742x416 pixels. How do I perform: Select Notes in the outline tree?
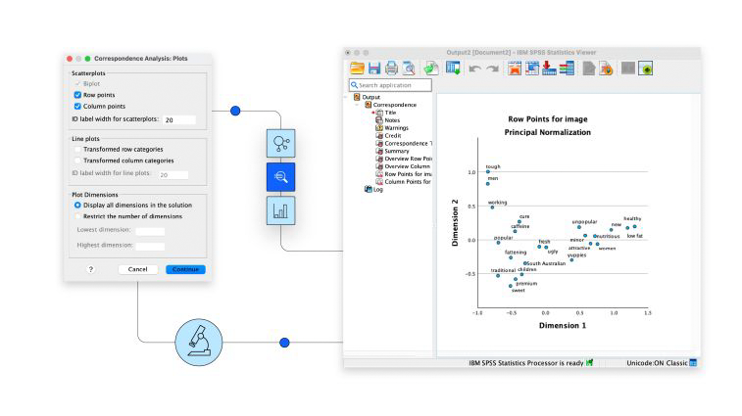(392, 120)
